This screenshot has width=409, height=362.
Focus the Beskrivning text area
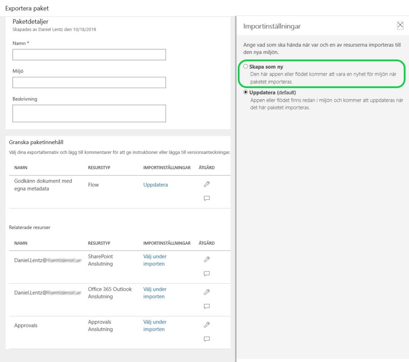(89, 114)
